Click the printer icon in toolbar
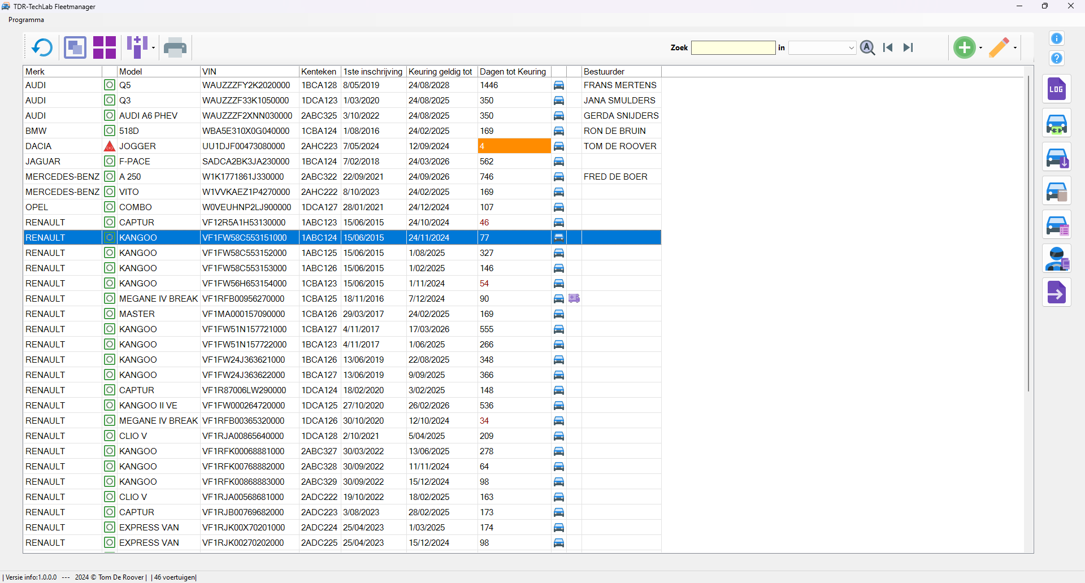The height and width of the screenshot is (583, 1085). [175, 47]
